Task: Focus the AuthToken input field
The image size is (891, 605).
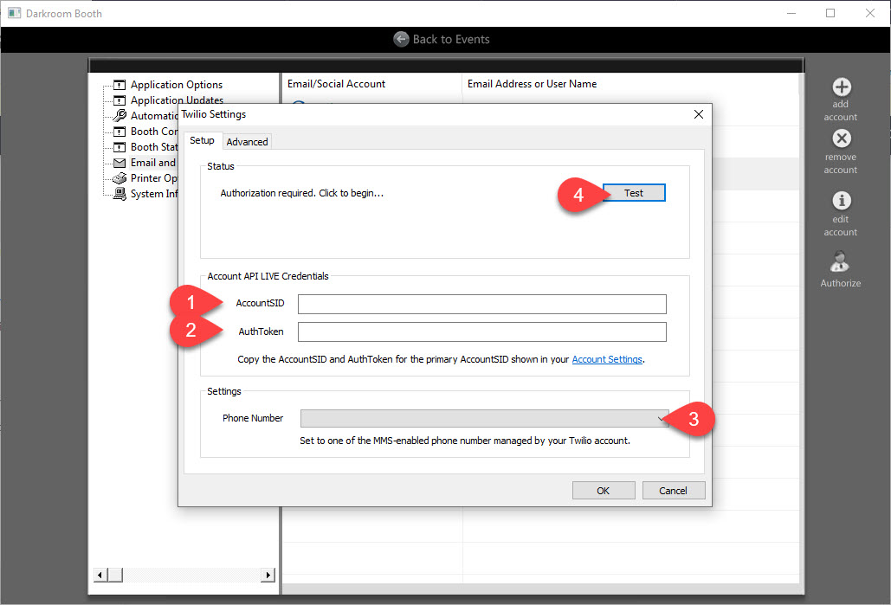Action: click(x=481, y=331)
